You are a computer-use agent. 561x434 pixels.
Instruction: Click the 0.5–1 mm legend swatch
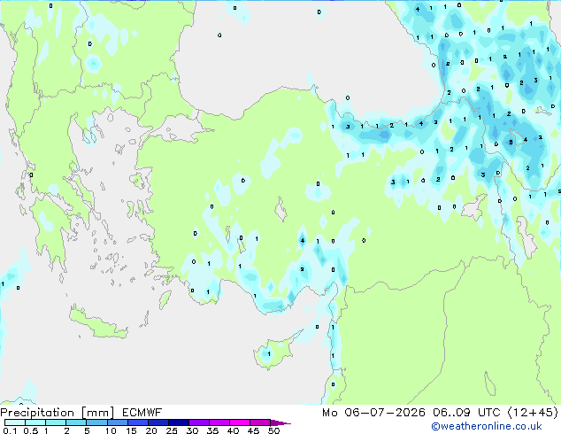35,422
